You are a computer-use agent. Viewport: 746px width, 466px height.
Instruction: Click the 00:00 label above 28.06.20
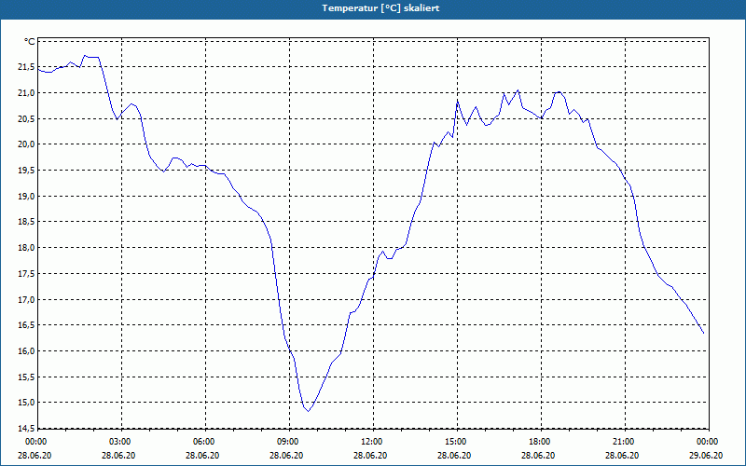pos(36,442)
